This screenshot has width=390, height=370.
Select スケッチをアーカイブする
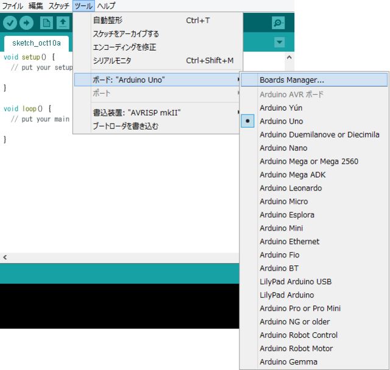pyautogui.click(x=158, y=33)
